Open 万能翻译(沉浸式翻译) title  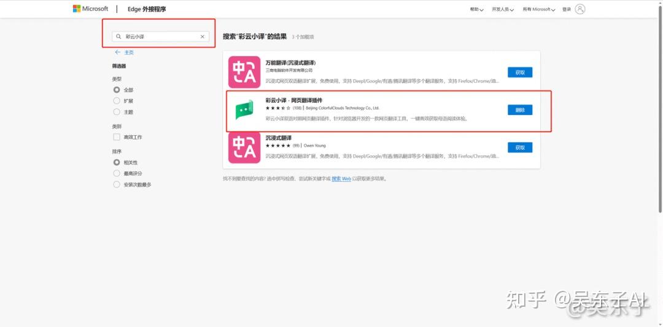[291, 63]
